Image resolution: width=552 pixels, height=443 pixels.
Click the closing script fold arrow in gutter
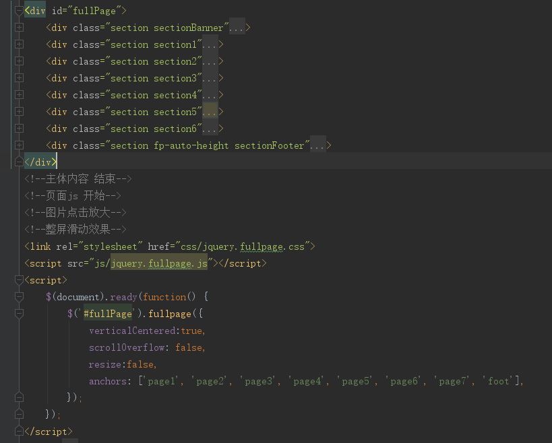[18, 432]
